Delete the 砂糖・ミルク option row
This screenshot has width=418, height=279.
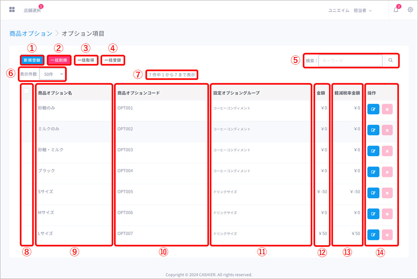coord(387,151)
